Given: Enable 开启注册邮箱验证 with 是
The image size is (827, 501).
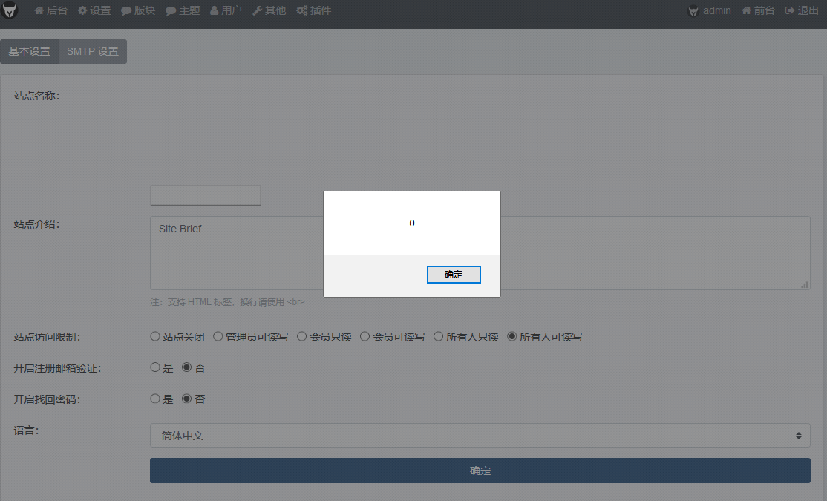Looking at the screenshot, I should tap(154, 367).
